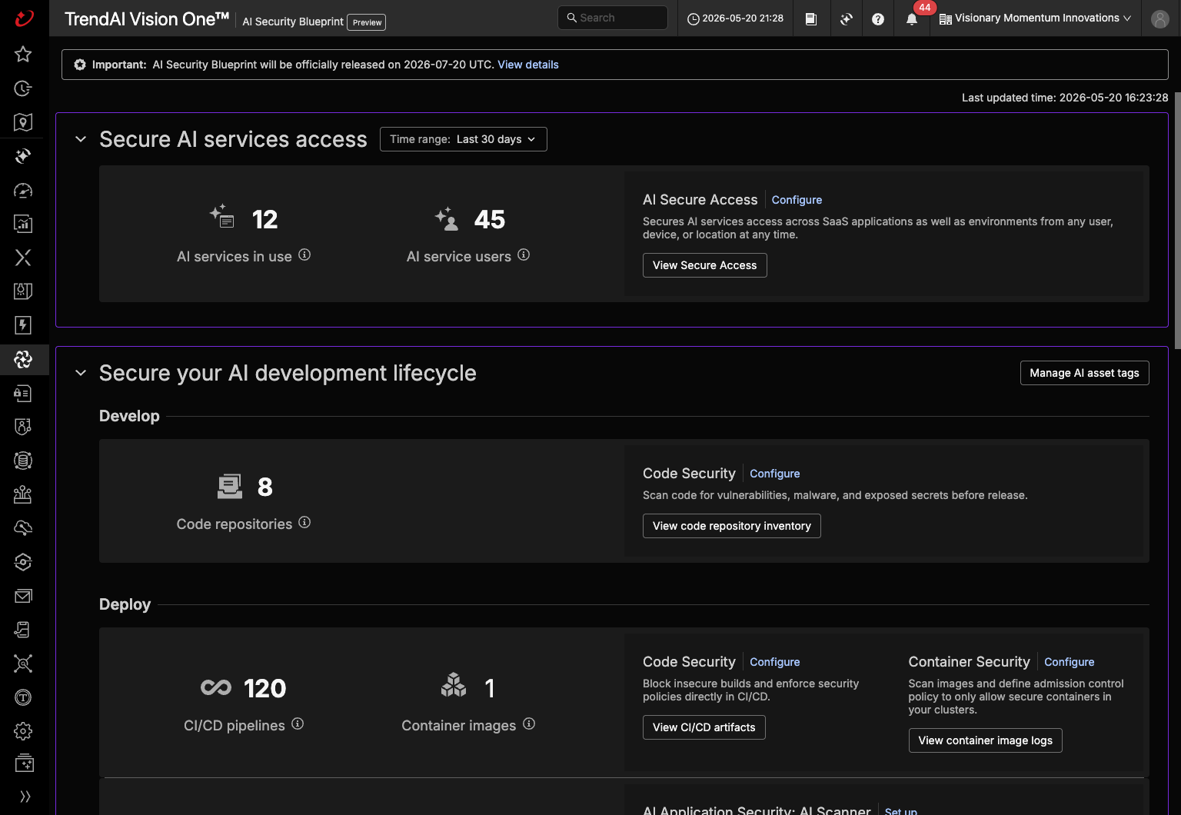Open the mobile device icon in sidebar

click(23, 630)
